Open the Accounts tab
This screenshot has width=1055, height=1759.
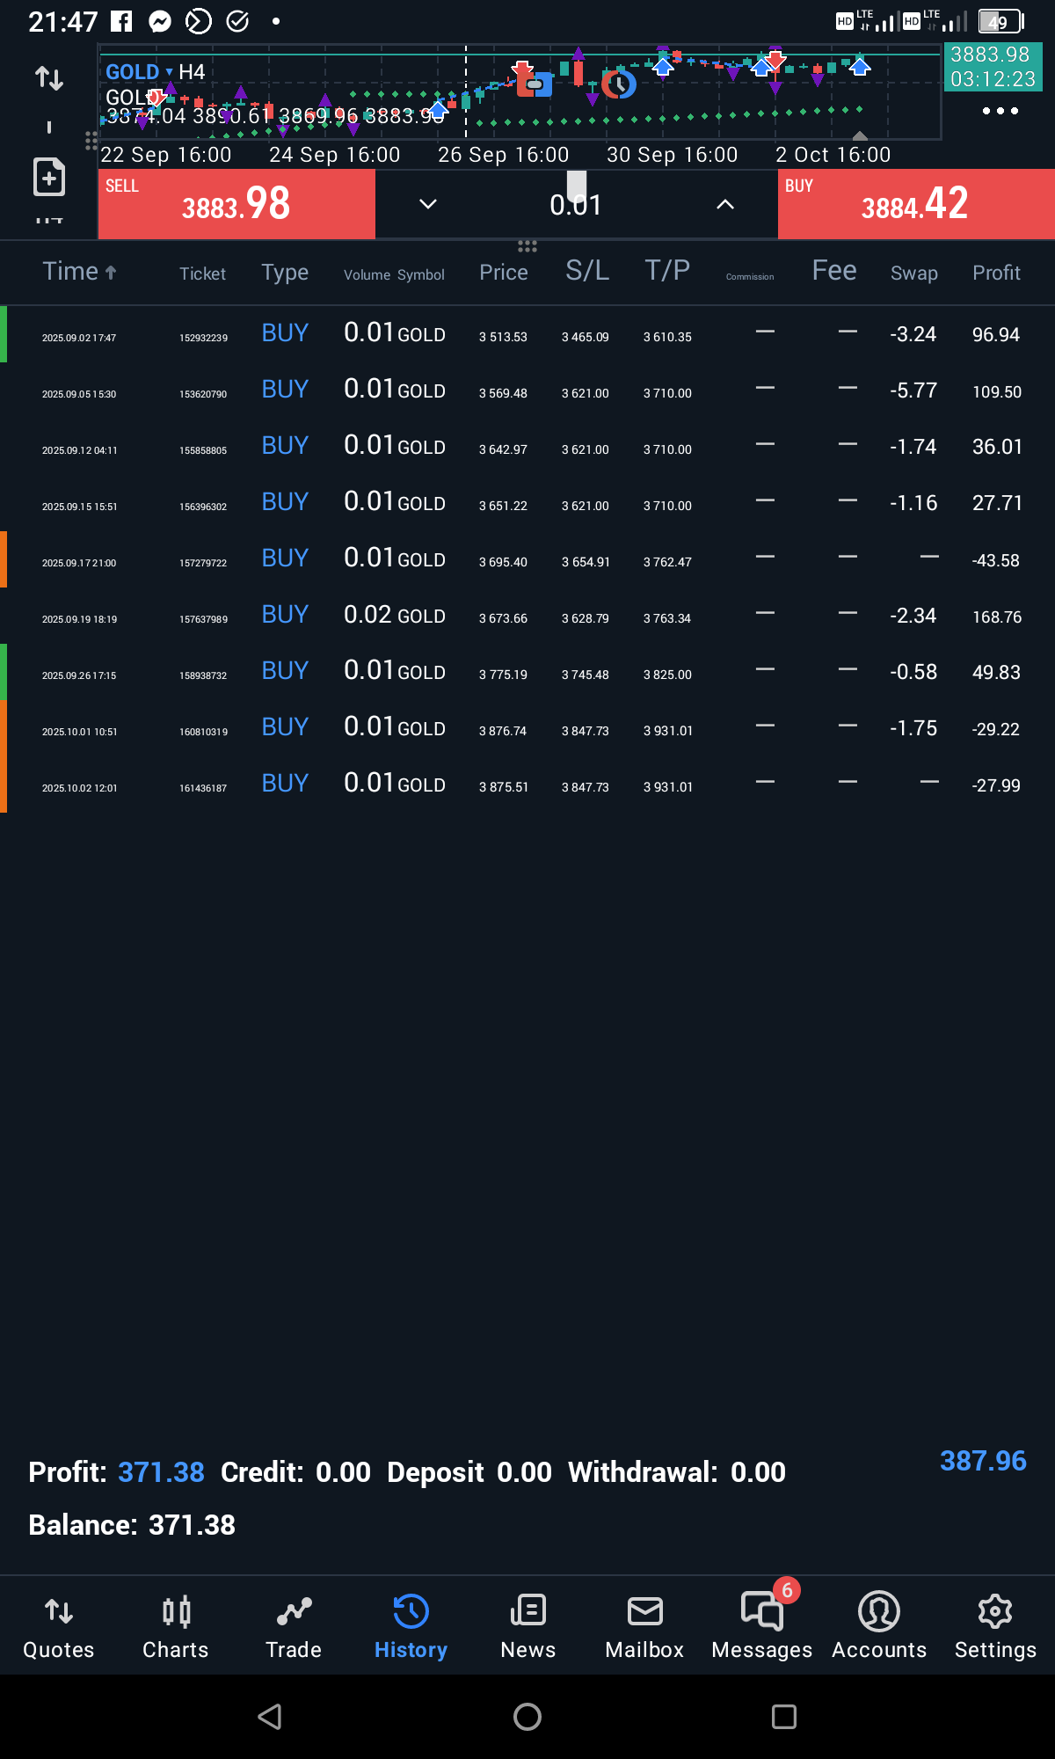(879, 1627)
